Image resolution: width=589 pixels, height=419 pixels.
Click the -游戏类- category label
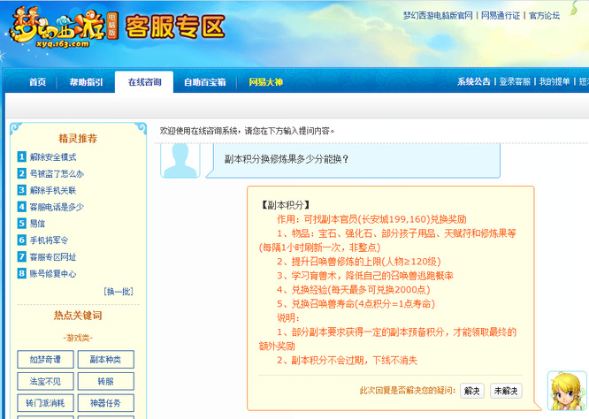click(x=78, y=338)
